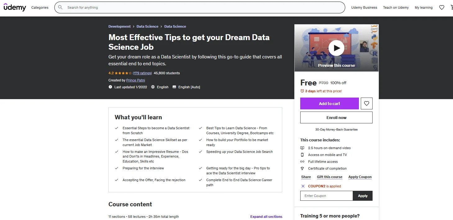Click the lifetime access infinity icon
The height and width of the screenshot is (220, 453).
coord(302,162)
